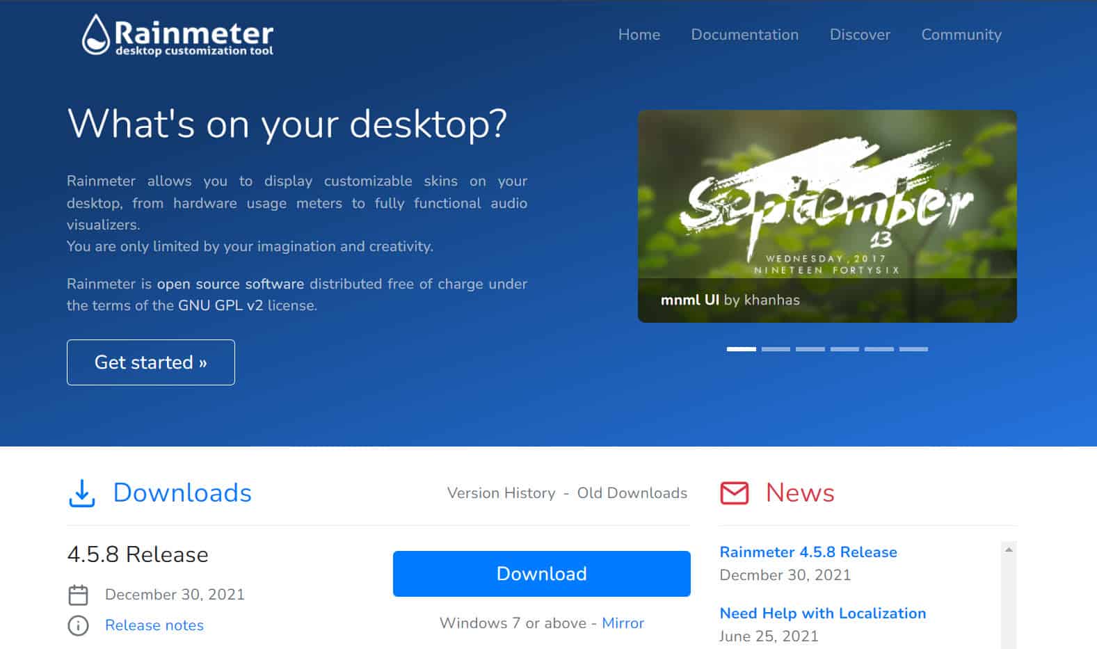1097x649 pixels.
Task: Click the 4.5.8 Release title
Action: click(x=138, y=554)
